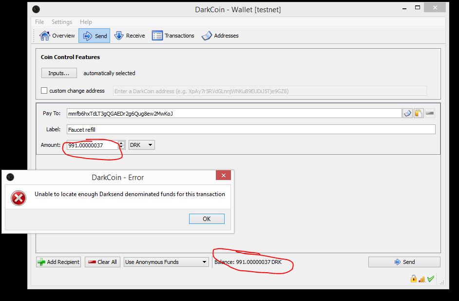Click the error message text about Darksend funds

pyautogui.click(x=130, y=194)
